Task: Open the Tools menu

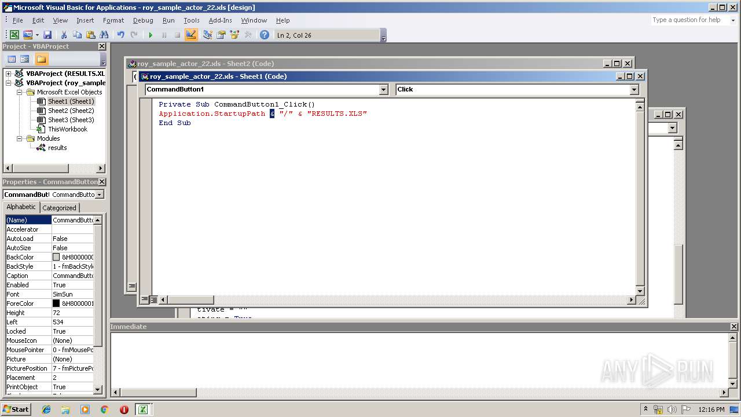Action: pyautogui.click(x=192, y=20)
